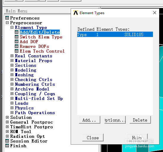The height and width of the screenshot is (152, 163).
Task: Expand the Radiation Opt branch
Action: (x=7, y=136)
